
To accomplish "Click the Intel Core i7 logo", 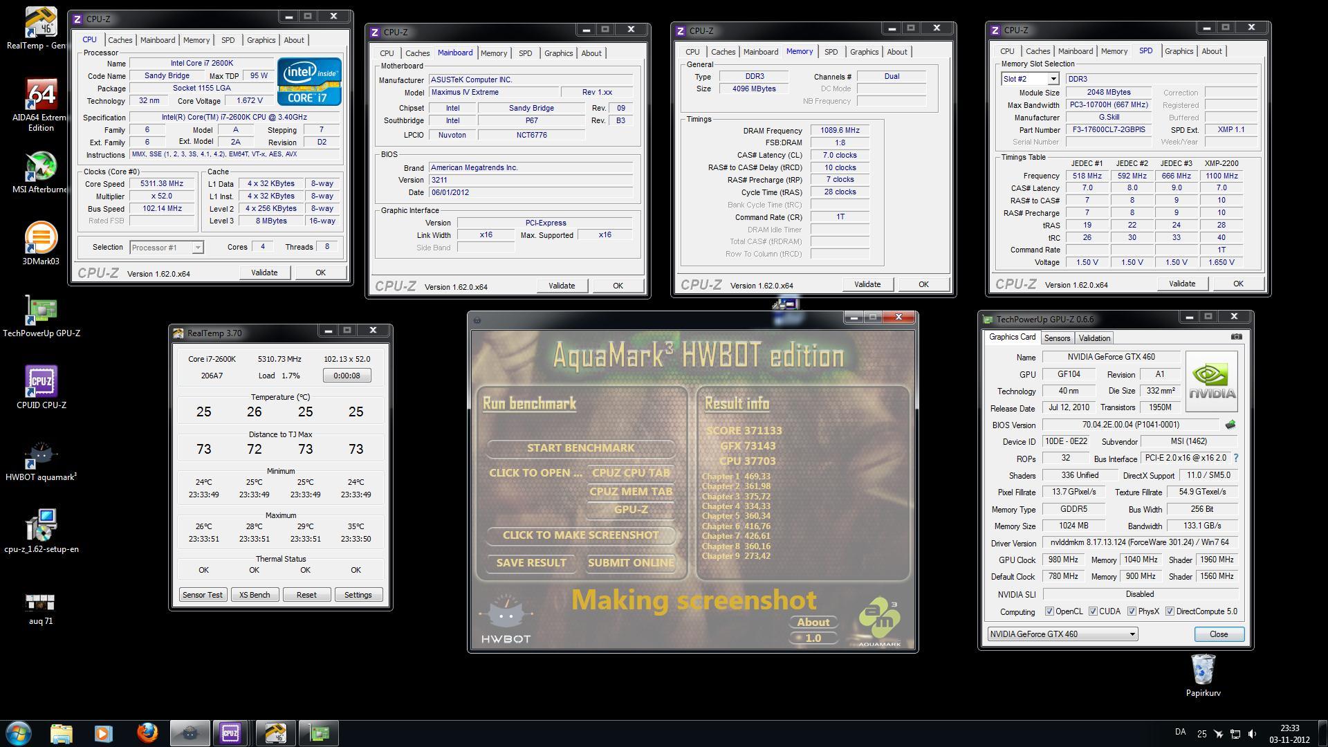I will pyautogui.click(x=309, y=82).
